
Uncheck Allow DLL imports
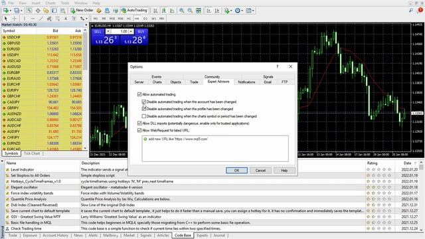click(139, 123)
